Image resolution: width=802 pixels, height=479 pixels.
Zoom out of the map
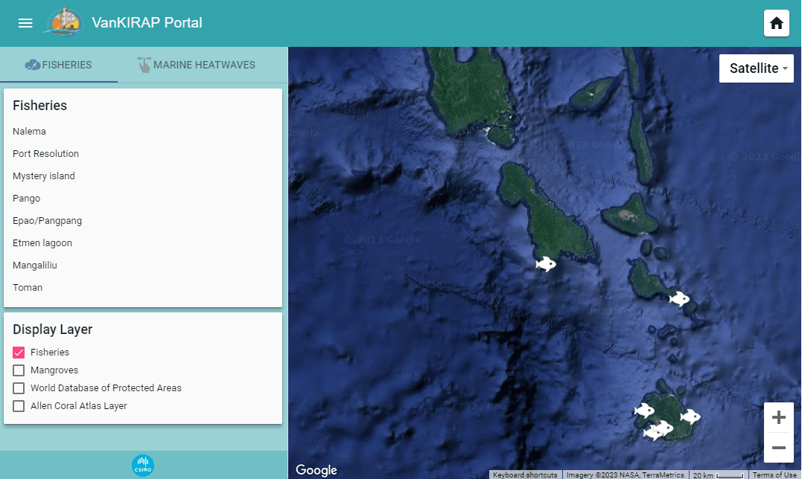pyautogui.click(x=778, y=448)
